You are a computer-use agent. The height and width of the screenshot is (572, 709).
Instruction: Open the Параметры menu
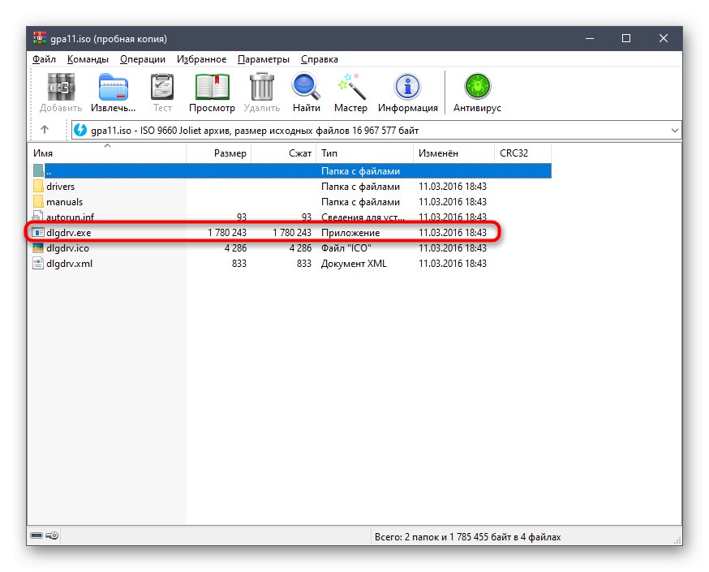coord(263,59)
